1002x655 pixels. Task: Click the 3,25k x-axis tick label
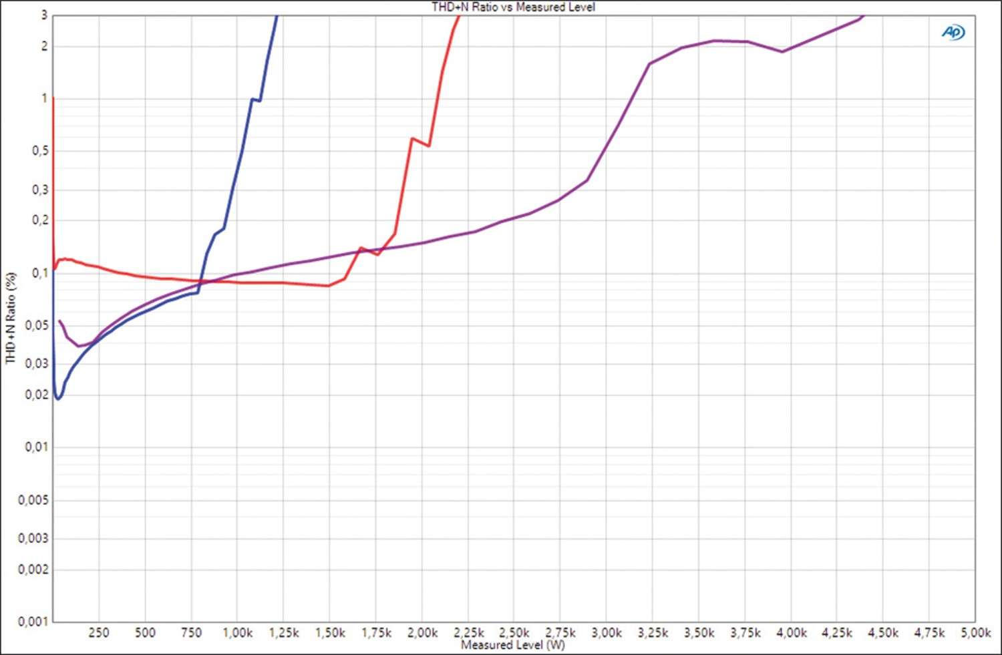pyautogui.click(x=653, y=632)
